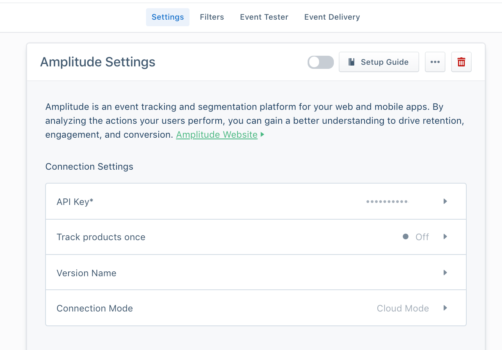Select the Event Delivery tab
This screenshot has height=350, width=502.
tap(332, 17)
